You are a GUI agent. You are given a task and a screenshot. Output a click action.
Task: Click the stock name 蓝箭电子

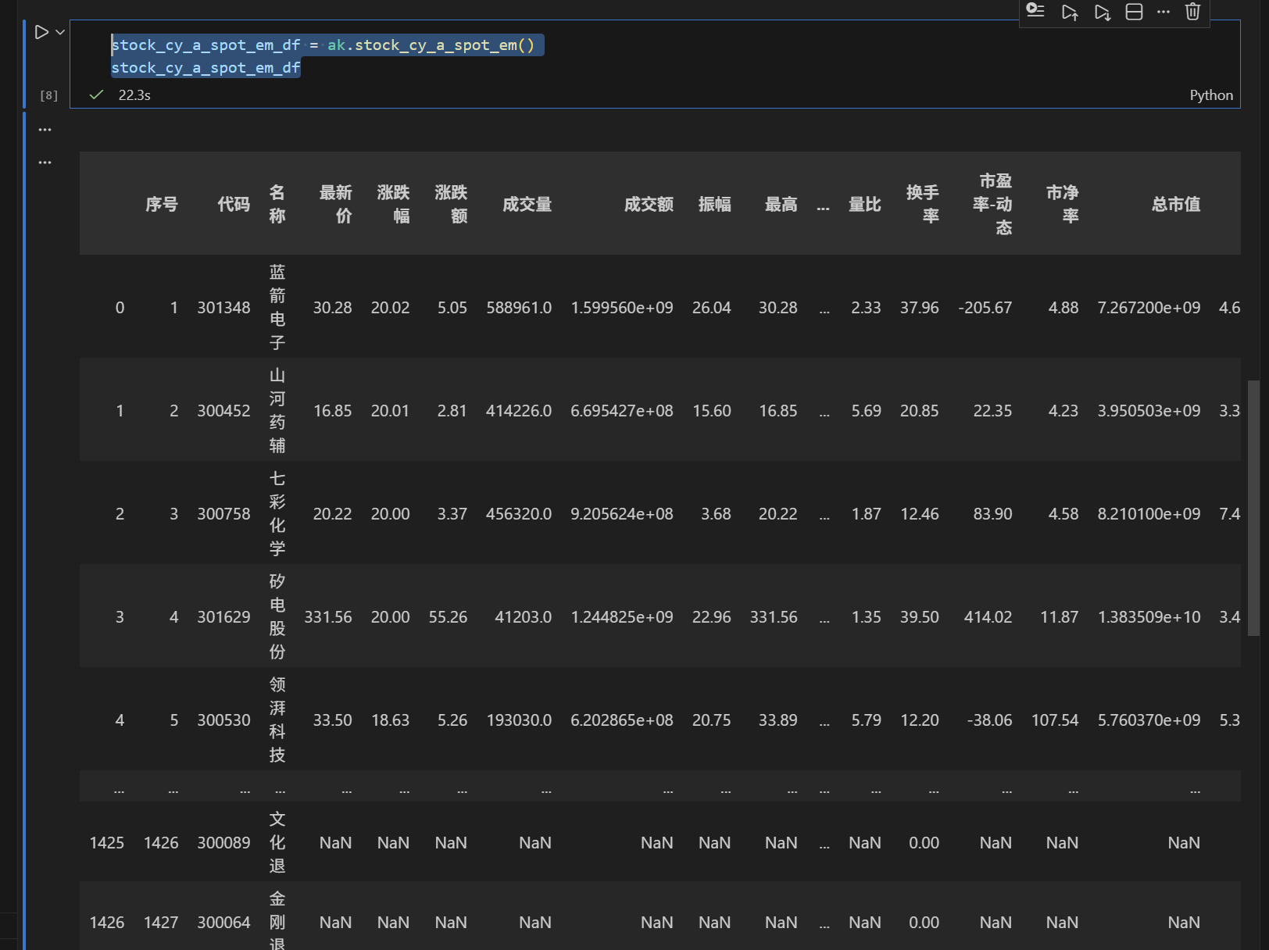277,307
